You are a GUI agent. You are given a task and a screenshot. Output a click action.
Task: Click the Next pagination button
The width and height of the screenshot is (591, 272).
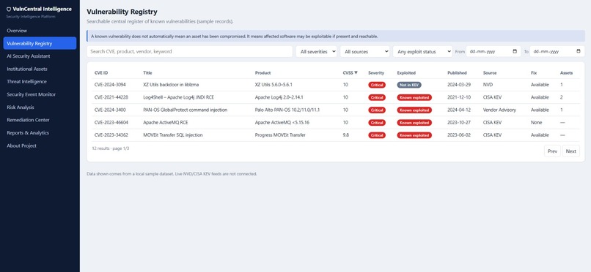point(571,151)
